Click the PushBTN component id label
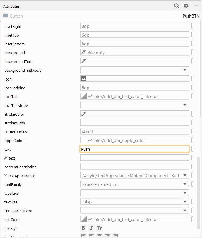This screenshot has width=202, height=238. [191, 16]
